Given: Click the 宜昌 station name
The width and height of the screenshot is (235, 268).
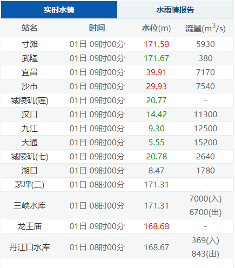Looking at the screenshot, I should [30, 72].
